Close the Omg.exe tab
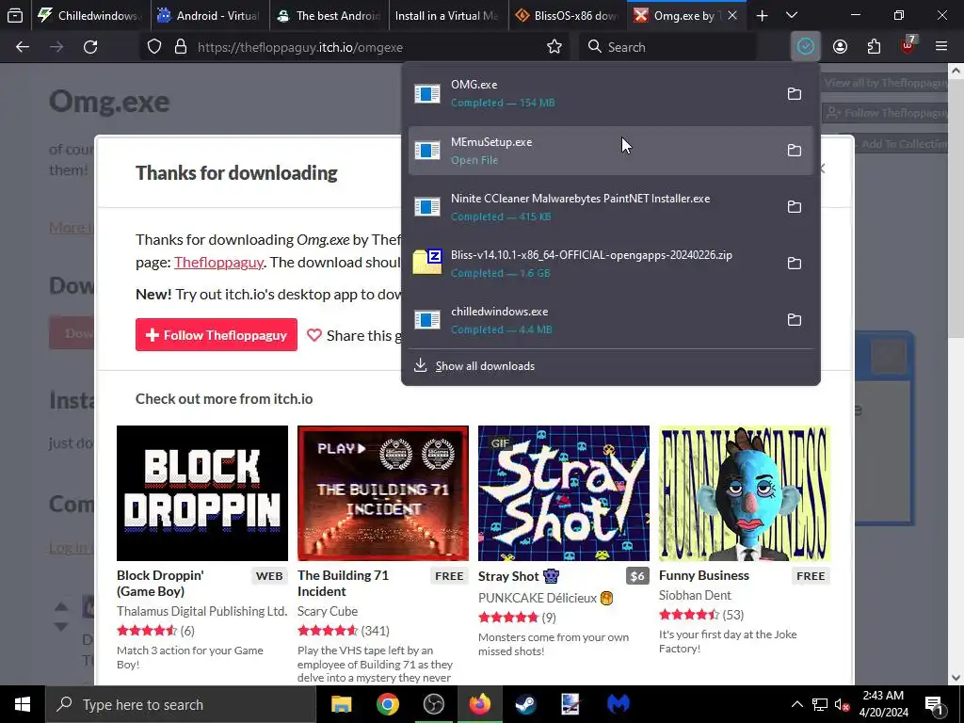The image size is (964, 723). (732, 16)
